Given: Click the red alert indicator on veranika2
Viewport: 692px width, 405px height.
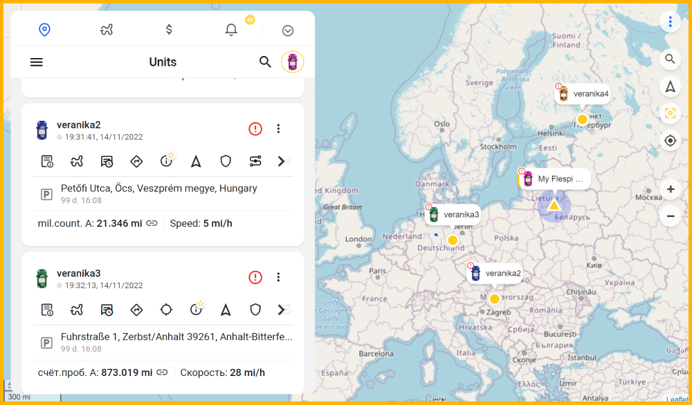Looking at the screenshot, I should 255,129.
